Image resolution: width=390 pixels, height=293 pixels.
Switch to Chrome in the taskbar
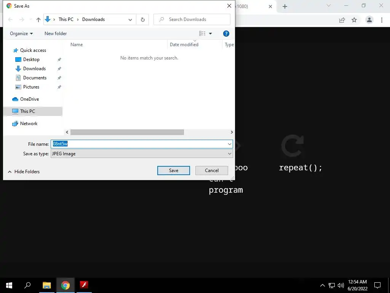click(x=66, y=285)
